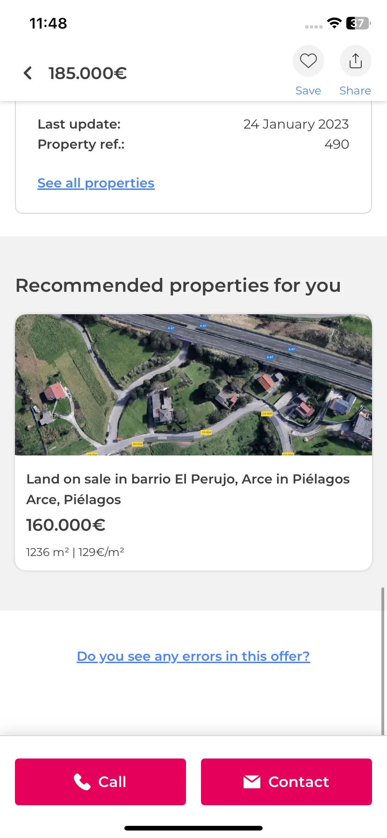Tap the 160.000€ recommended property price
Image resolution: width=387 pixels, height=838 pixels.
click(66, 525)
